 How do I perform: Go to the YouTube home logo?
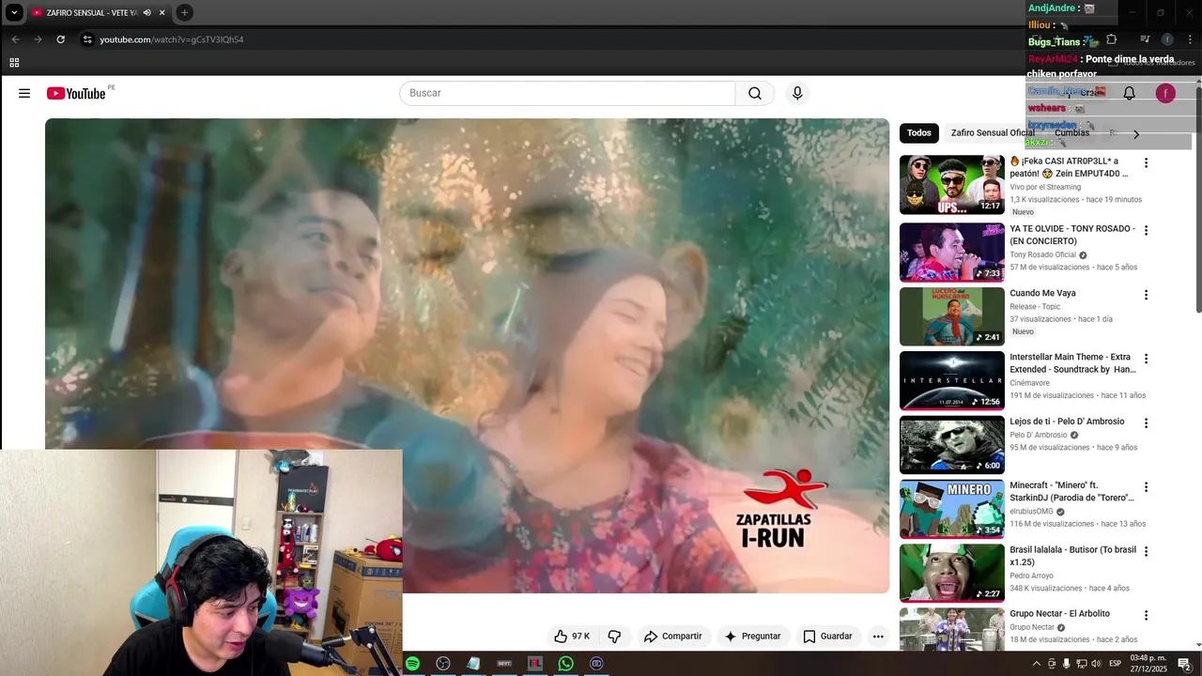click(75, 93)
